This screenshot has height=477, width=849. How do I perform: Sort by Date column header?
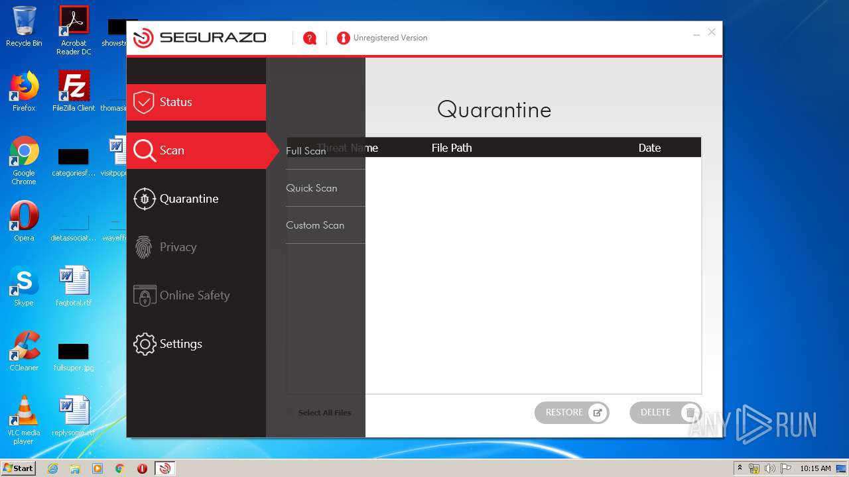(x=649, y=148)
